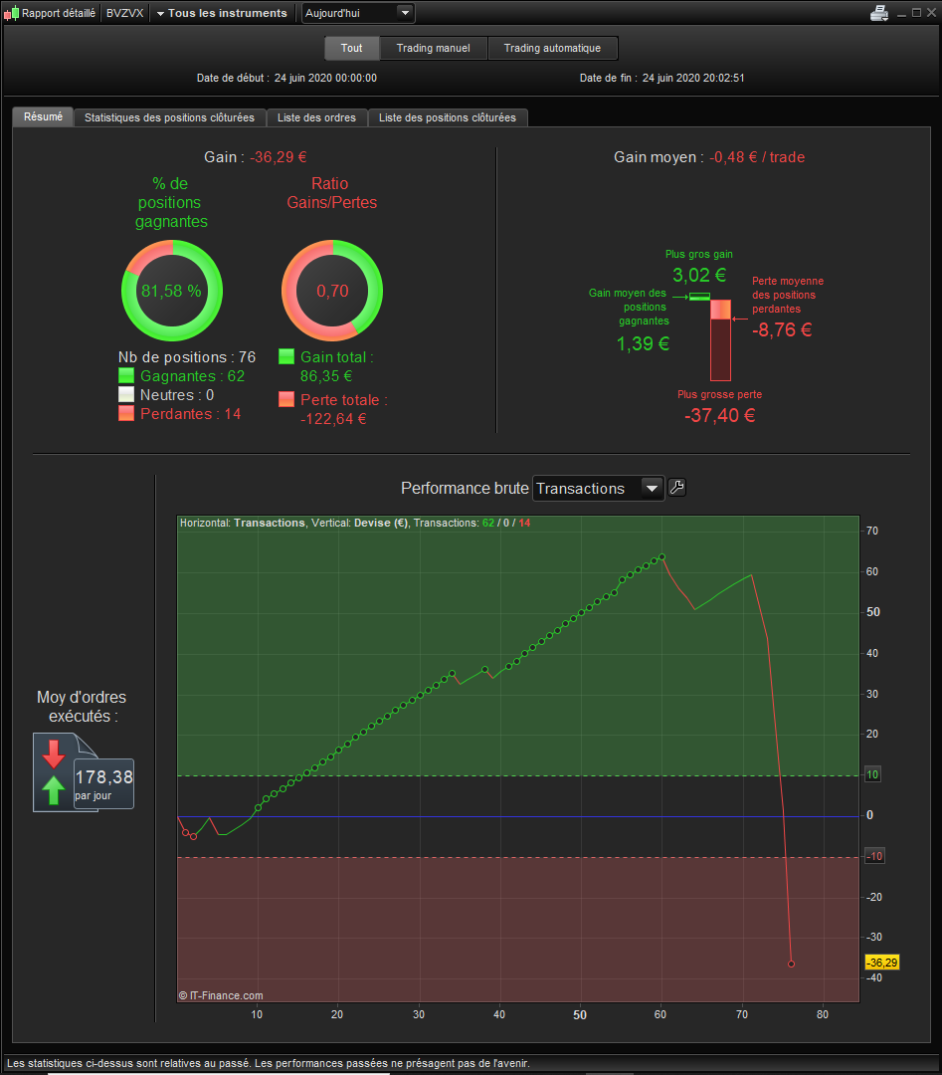Click the Ratio Gains/Pertes donut chart
The height and width of the screenshot is (1075, 942).
332,290
